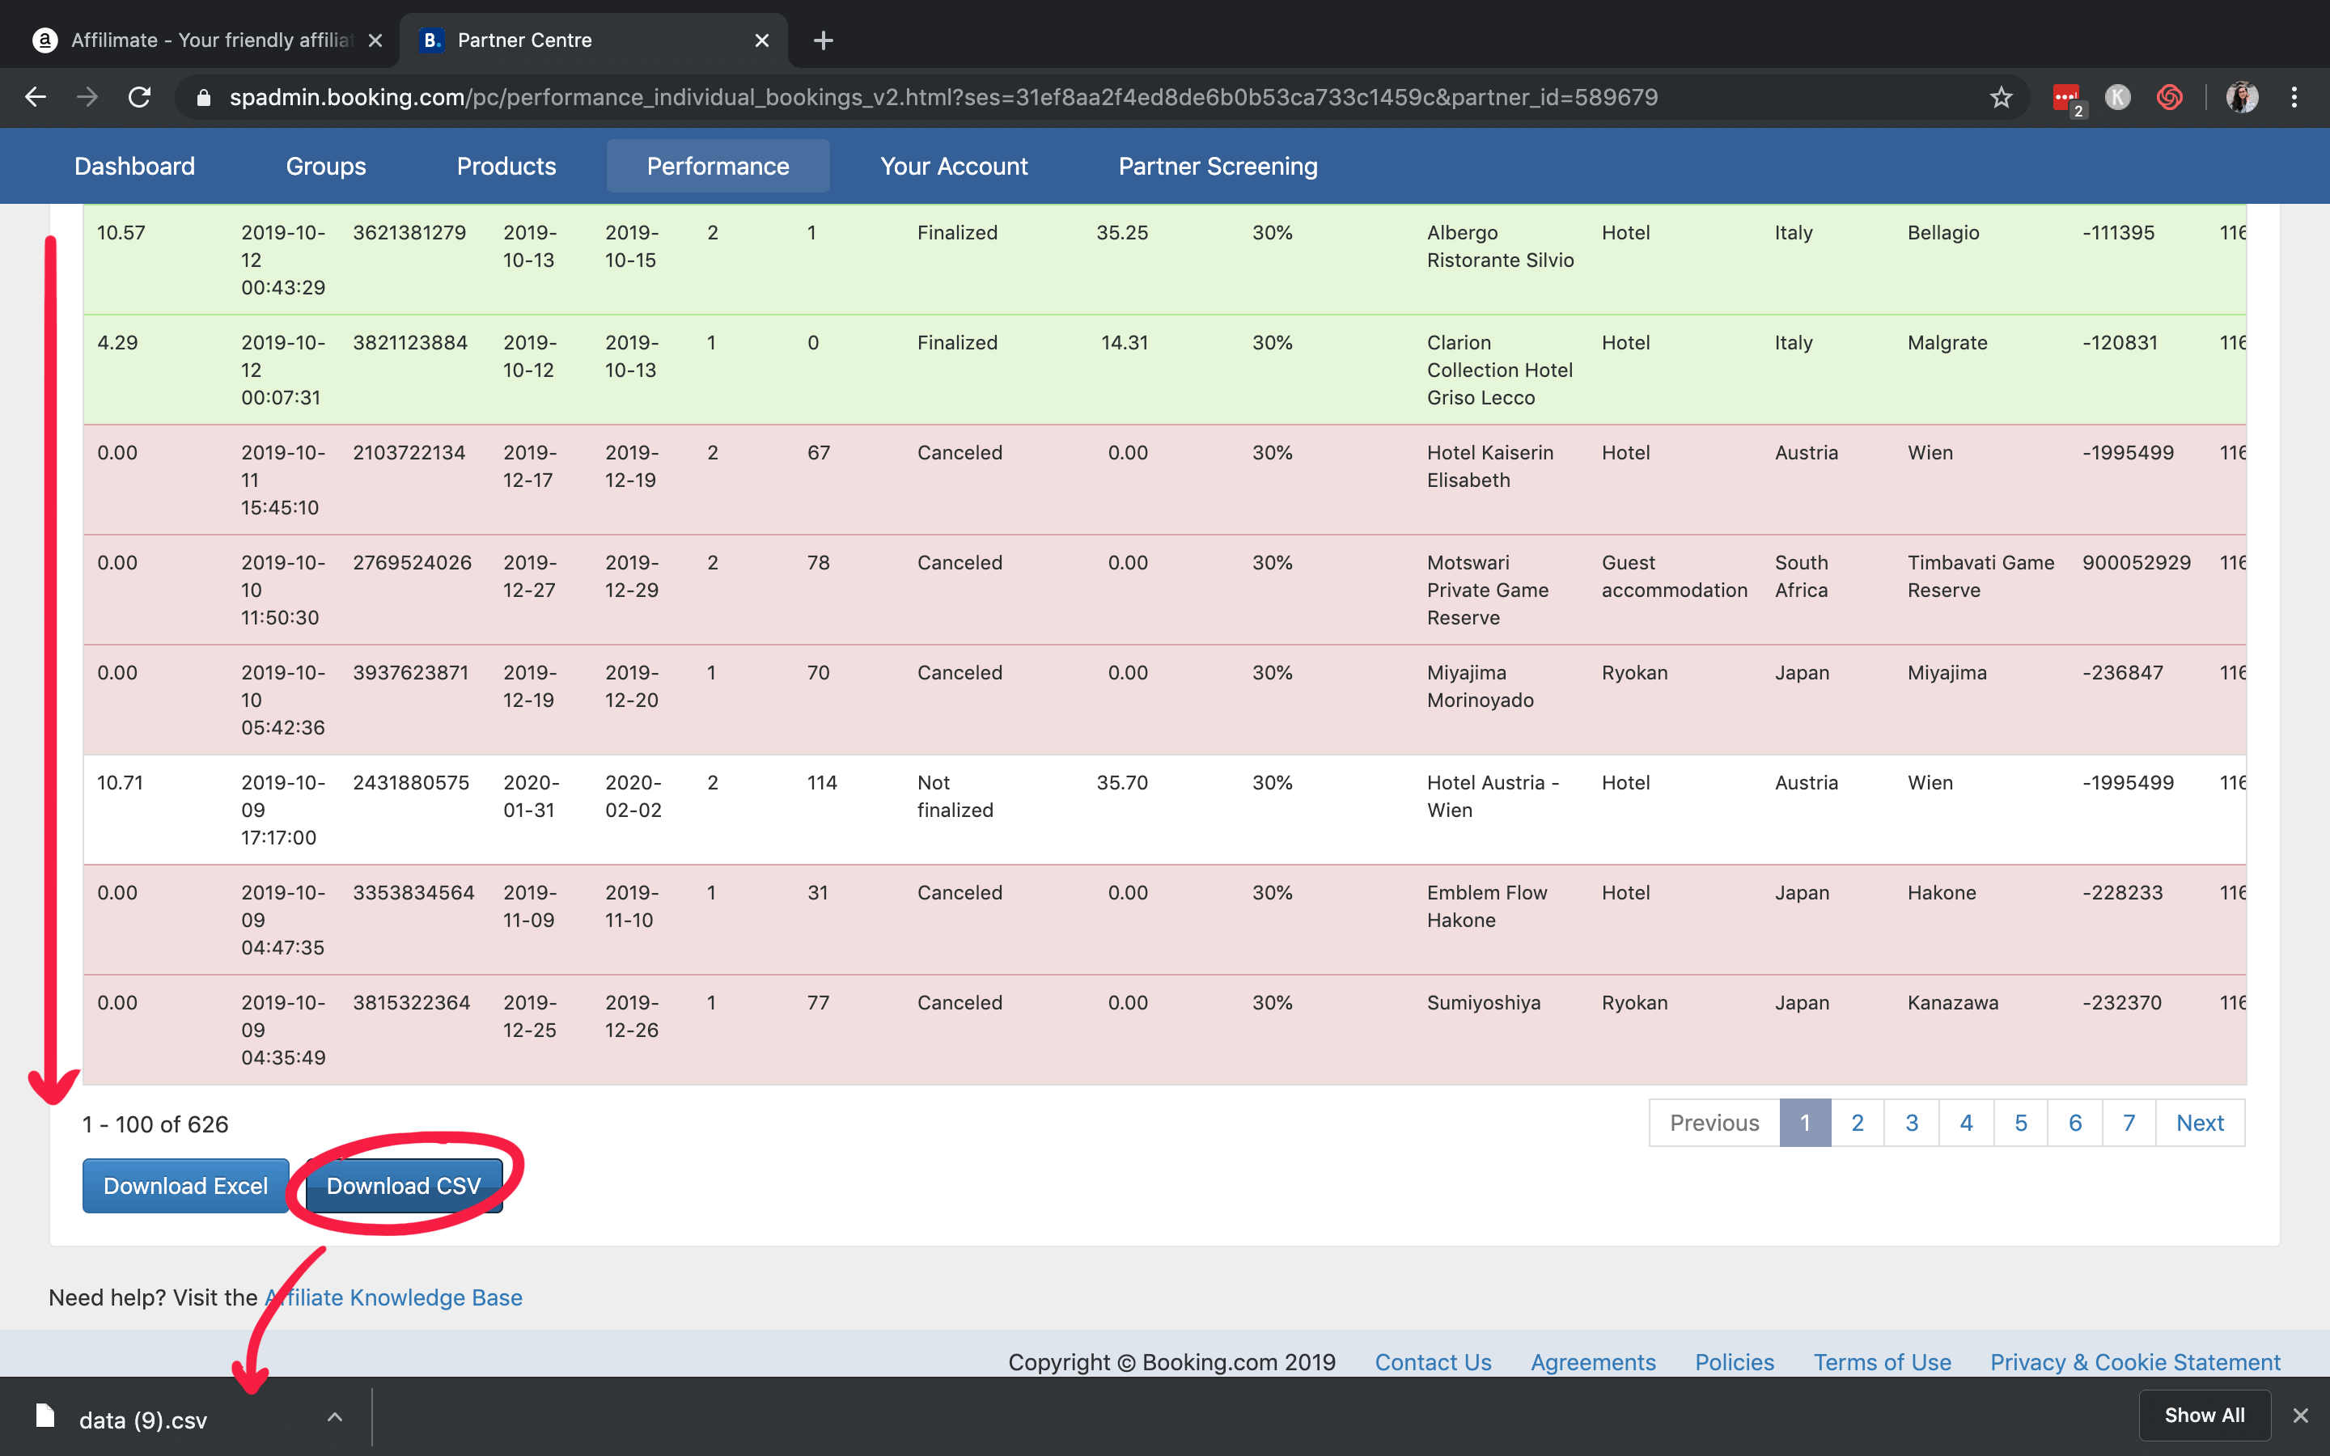Go to the Next results page
This screenshot has height=1456, width=2330.
point(2200,1123)
